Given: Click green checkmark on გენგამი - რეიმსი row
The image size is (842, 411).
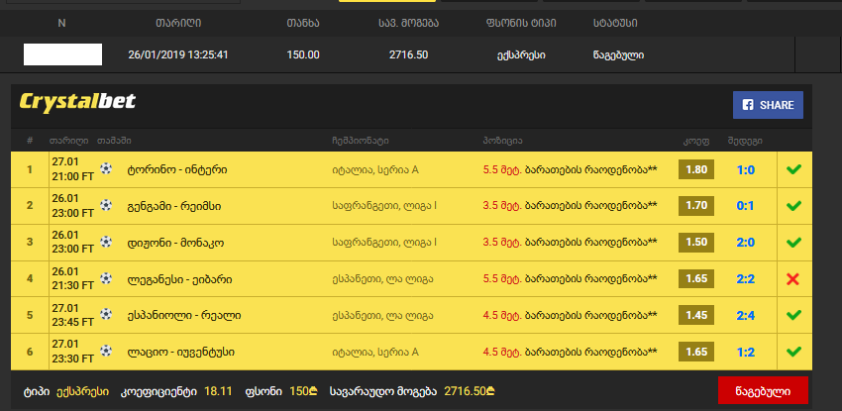Looking at the screenshot, I should click(793, 206).
